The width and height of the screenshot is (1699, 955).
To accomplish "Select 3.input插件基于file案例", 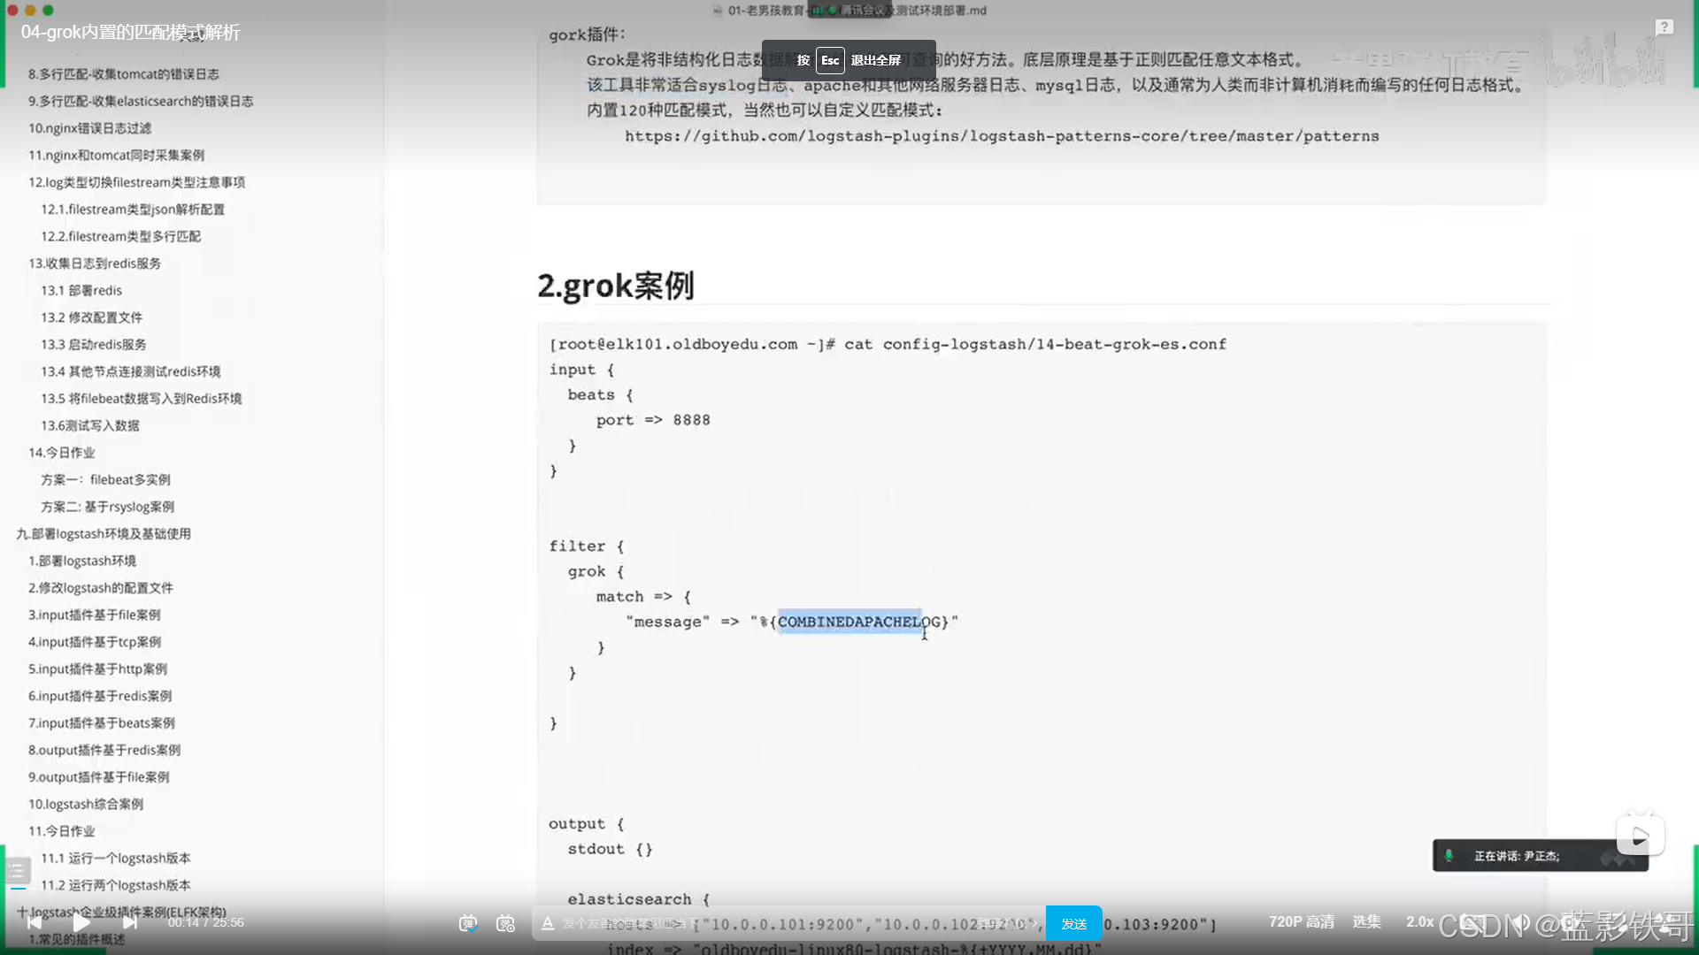I will [x=94, y=615].
